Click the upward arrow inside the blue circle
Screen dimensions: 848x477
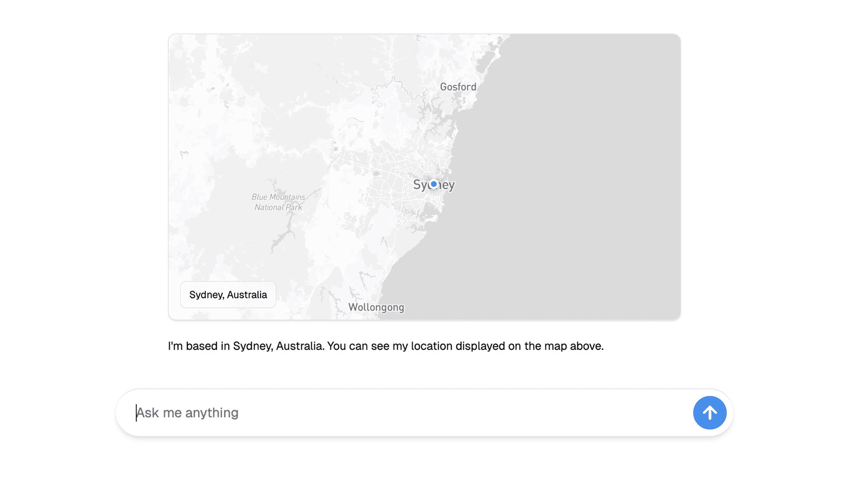point(709,413)
